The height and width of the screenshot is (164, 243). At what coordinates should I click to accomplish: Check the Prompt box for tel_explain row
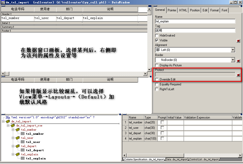[x=162, y=139]
